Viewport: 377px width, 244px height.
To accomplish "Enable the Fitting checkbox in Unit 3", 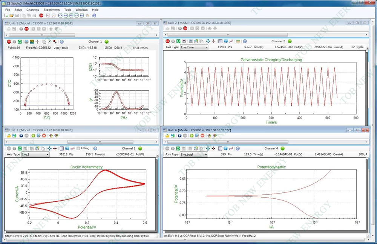I will (x=78, y=148).
